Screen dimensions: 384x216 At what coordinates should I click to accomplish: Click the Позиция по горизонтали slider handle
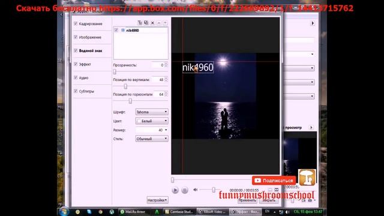pyautogui.click(x=130, y=101)
